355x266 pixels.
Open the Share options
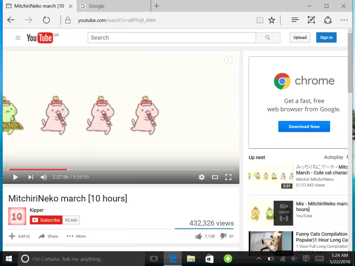pos(48,236)
